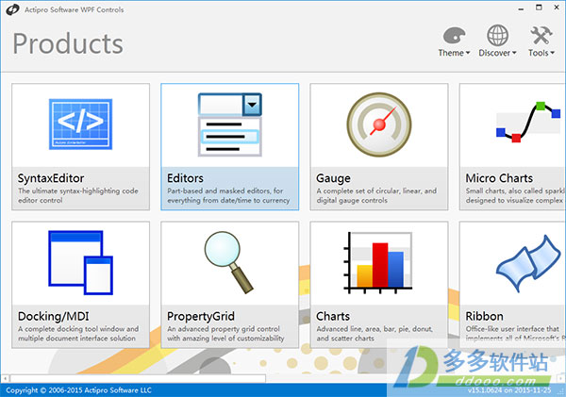
Task: Select the Gauge product title
Action: [x=333, y=178]
